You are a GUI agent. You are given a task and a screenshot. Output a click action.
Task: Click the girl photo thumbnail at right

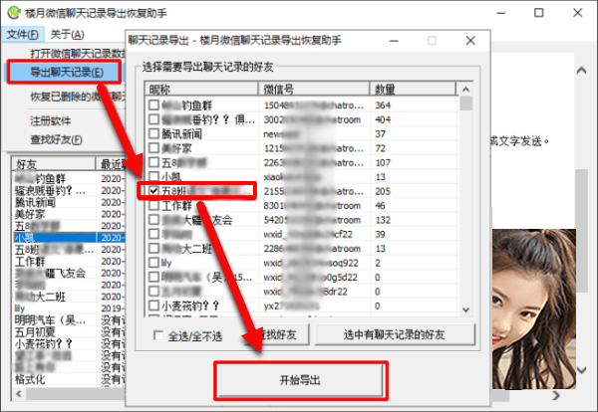point(541,299)
